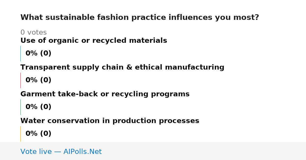Image resolution: width=306 pixels, height=160 pixels.
Task: Click 'Vote live' text in the footer
Action: (36, 152)
